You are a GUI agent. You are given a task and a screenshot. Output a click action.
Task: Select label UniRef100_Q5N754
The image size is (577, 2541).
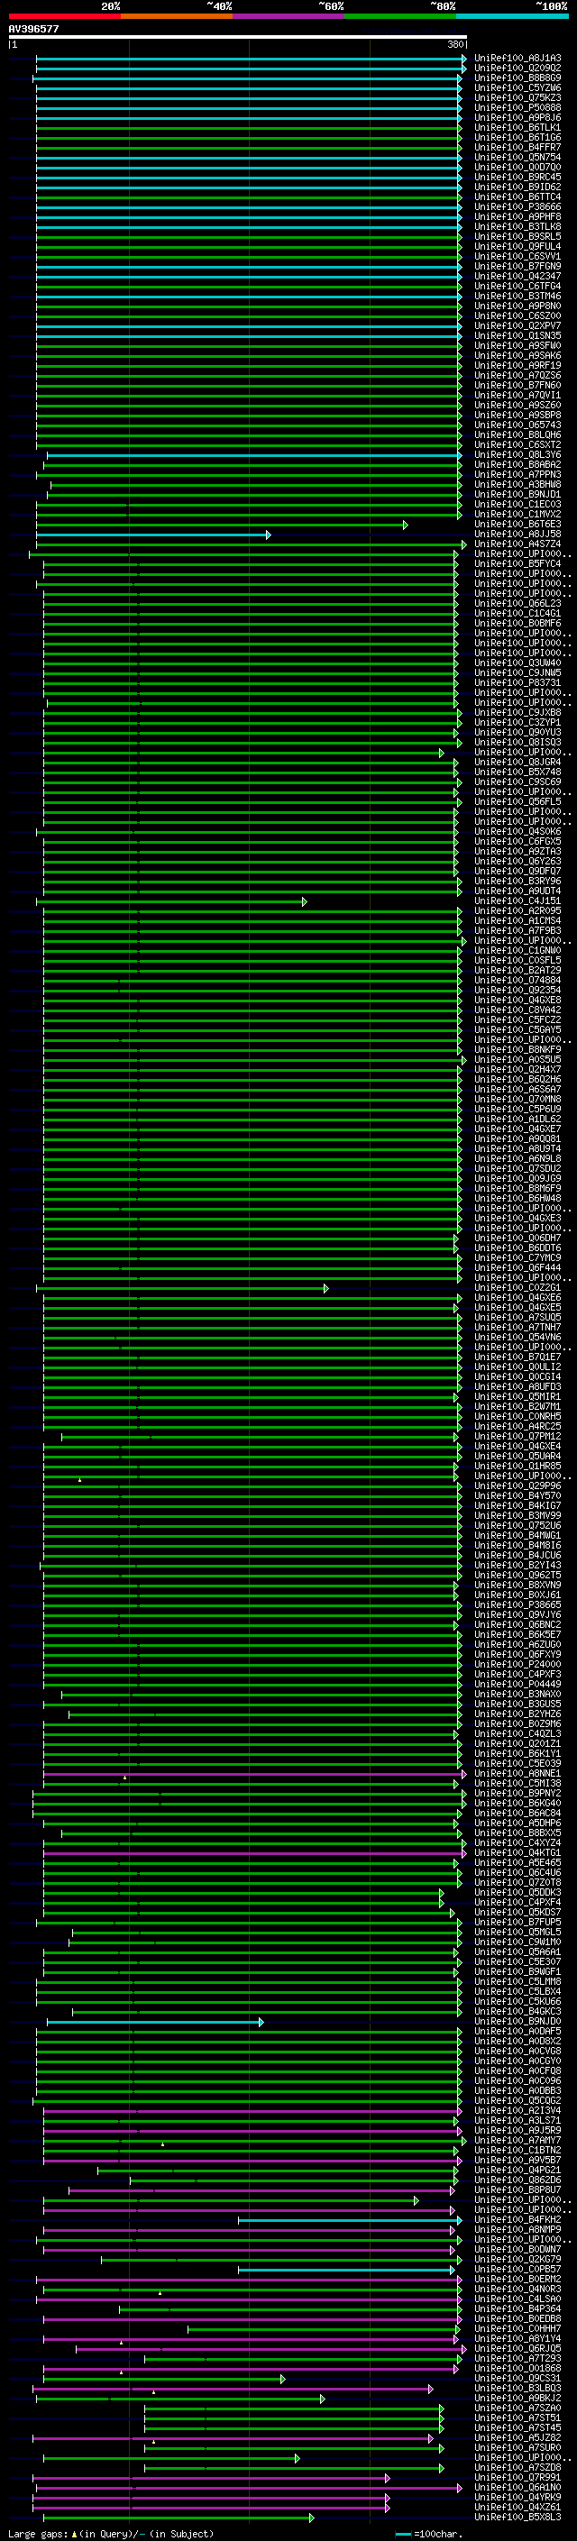point(517,157)
